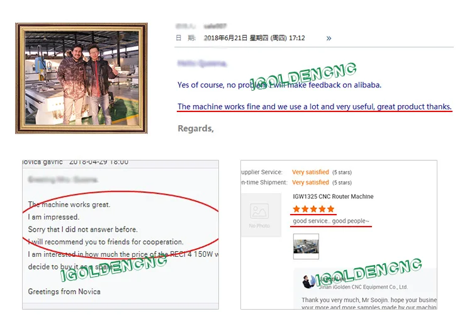Click 'Greetings from Novica' signature text
Image resolution: width=472 pixels, height=321 pixels.
pyautogui.click(x=64, y=291)
